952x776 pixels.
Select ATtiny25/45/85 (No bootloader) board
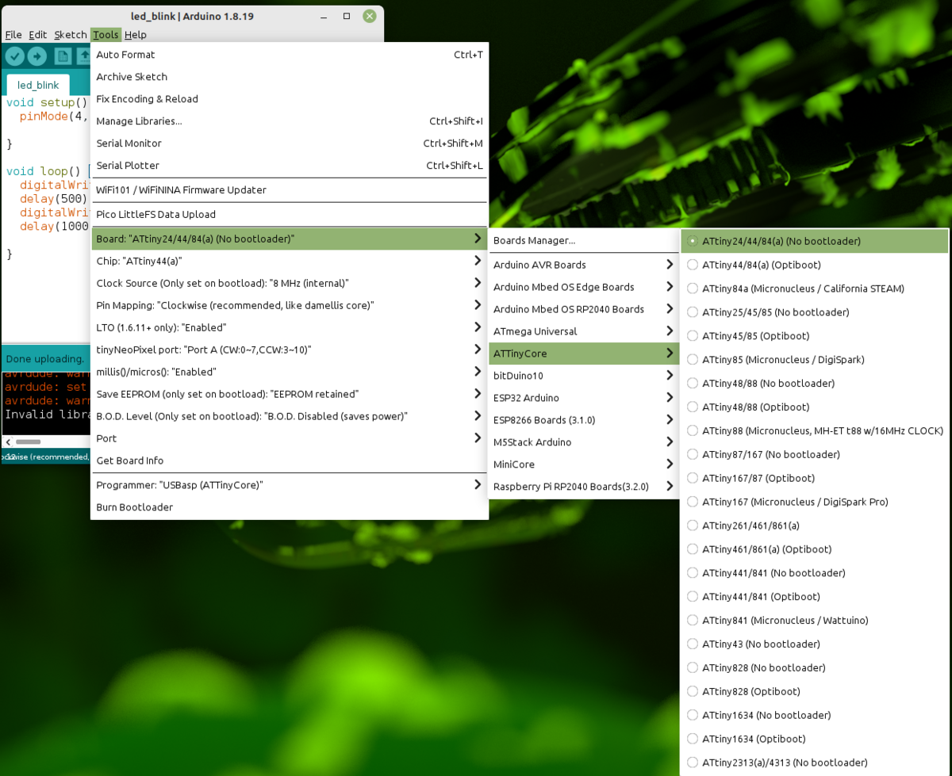815,312
